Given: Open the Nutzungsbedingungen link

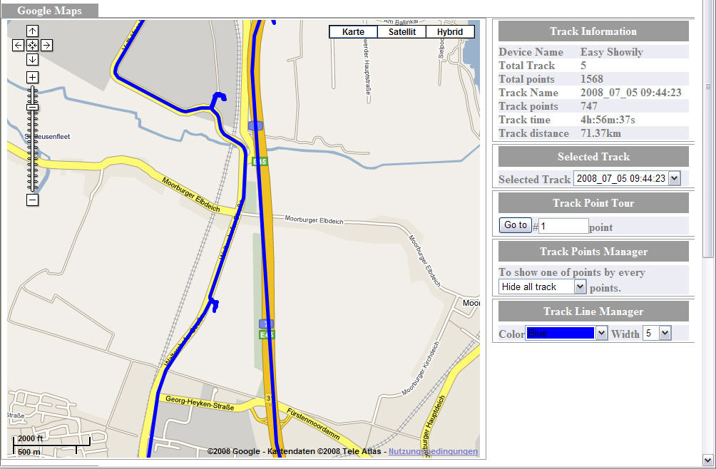Looking at the screenshot, I should [x=433, y=452].
